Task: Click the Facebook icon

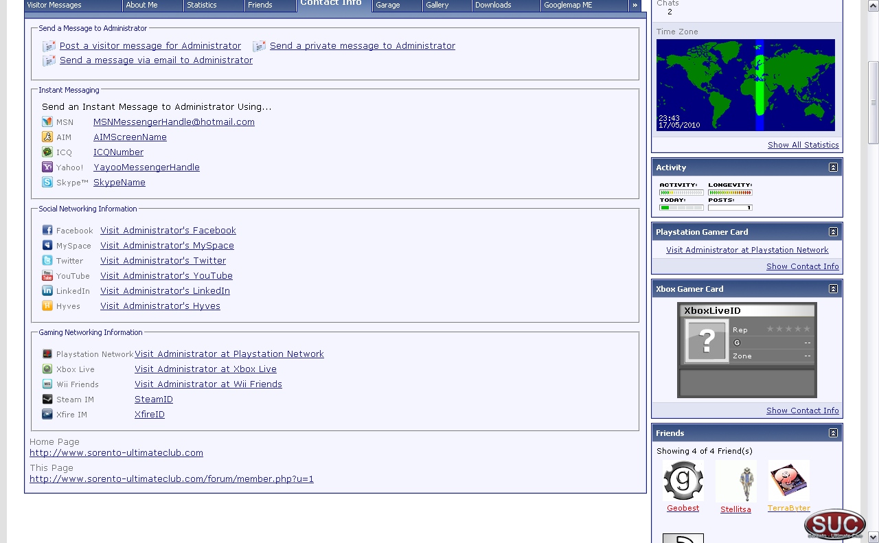Action: [x=47, y=230]
